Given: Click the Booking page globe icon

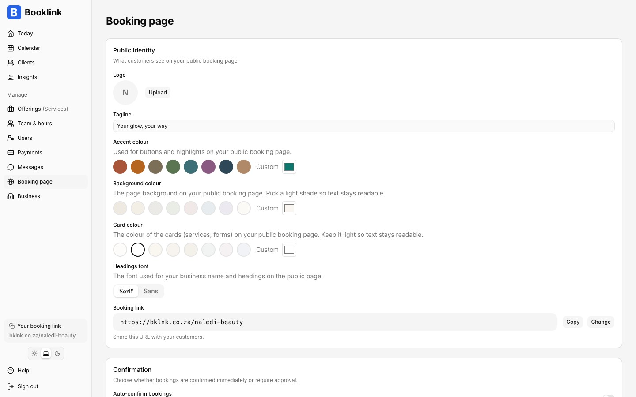Looking at the screenshot, I should 11,182.
